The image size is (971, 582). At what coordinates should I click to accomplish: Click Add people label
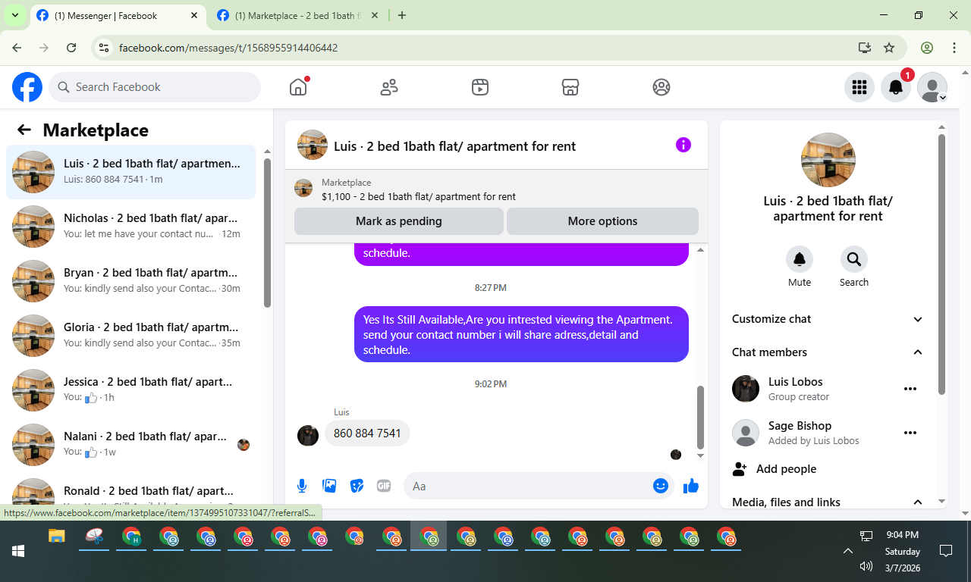[x=786, y=469]
